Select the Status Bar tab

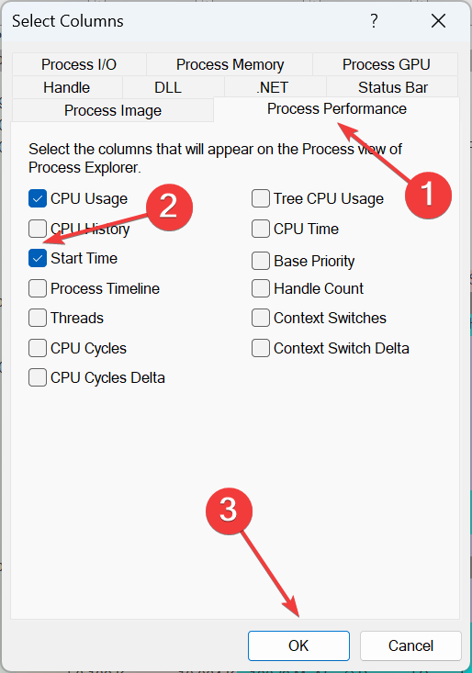point(393,87)
